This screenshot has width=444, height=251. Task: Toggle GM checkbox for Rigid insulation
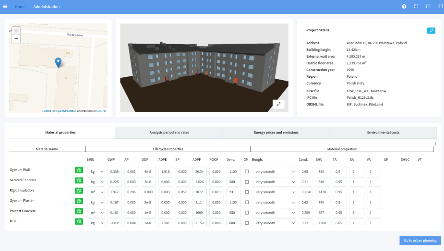tap(247, 192)
